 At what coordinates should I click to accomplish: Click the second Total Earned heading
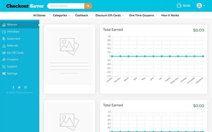coord(113,105)
